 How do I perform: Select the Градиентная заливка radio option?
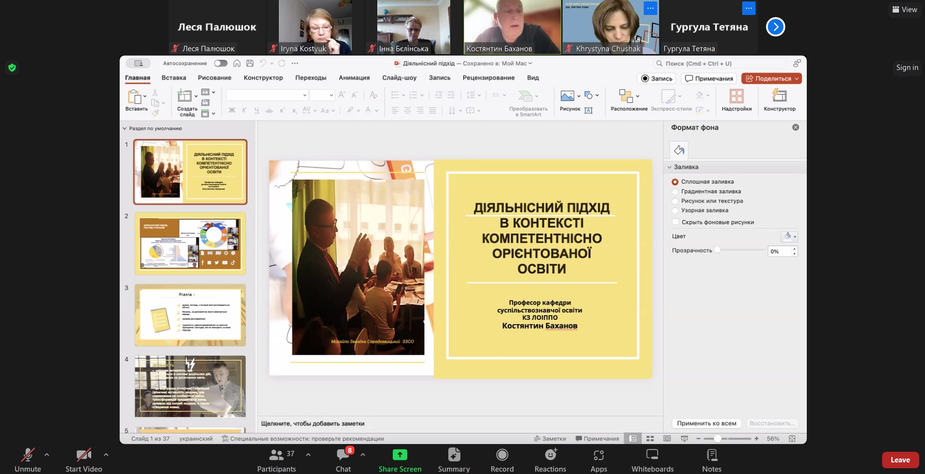pos(675,192)
